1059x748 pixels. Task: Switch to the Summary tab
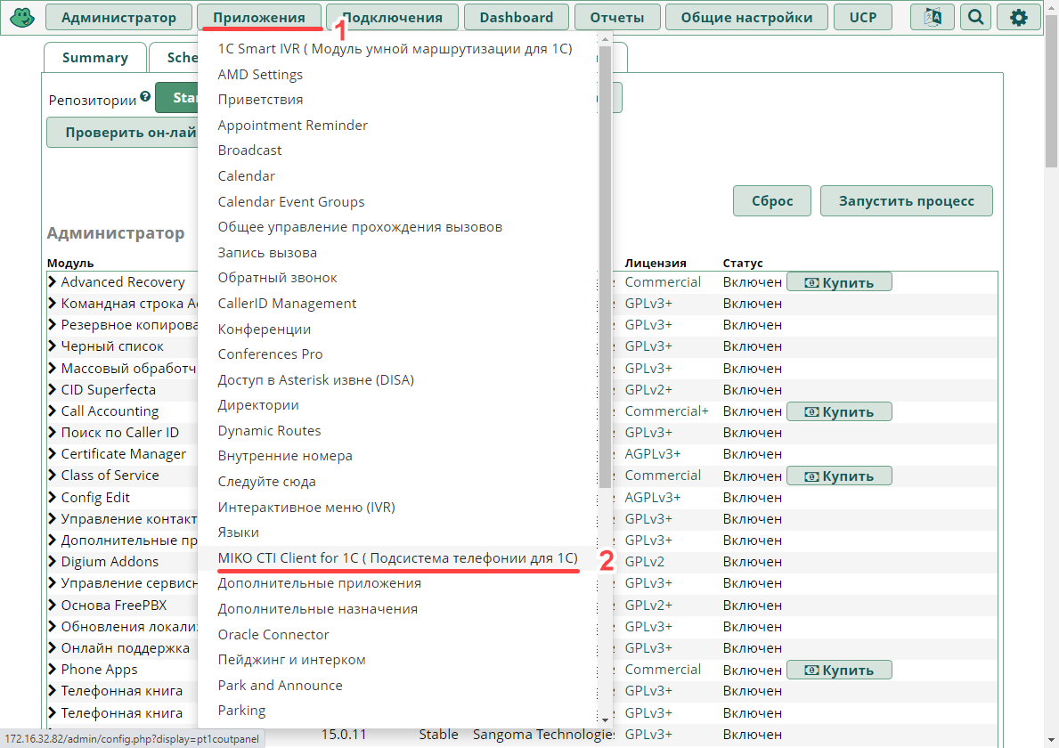click(x=95, y=58)
